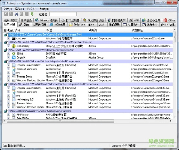This screenshot has height=150, width=179.
Task: Select the 'DingTalk' description cell
Action: click(51, 57)
